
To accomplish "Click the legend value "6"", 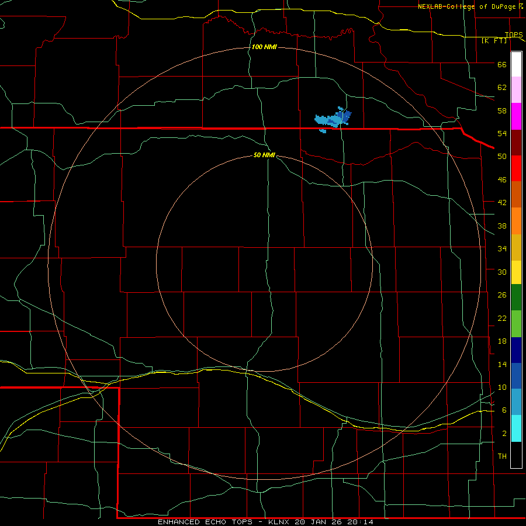I will [504, 410].
